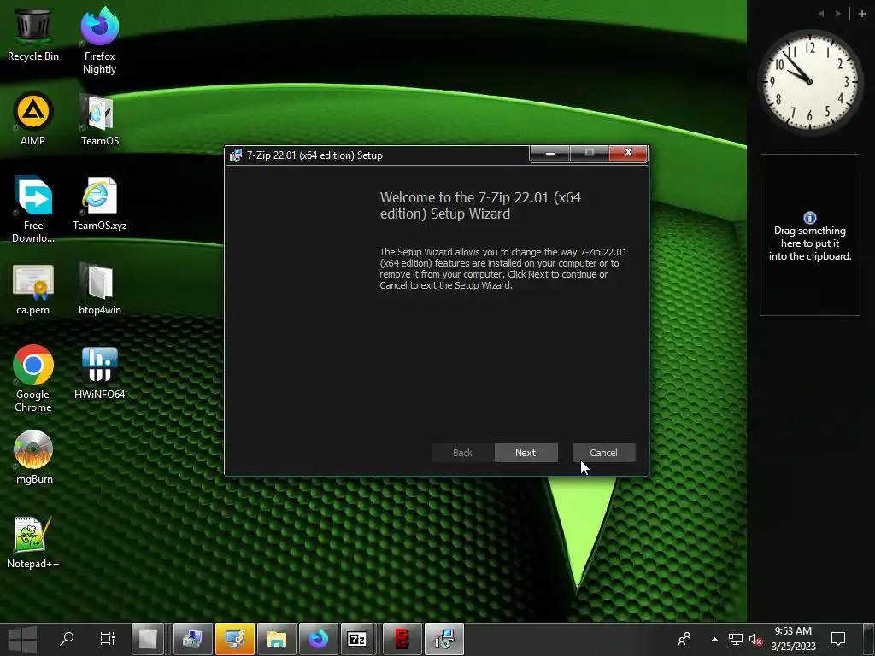Click the sidebar next page arrow
This screenshot has height=656, width=875.
(x=837, y=14)
